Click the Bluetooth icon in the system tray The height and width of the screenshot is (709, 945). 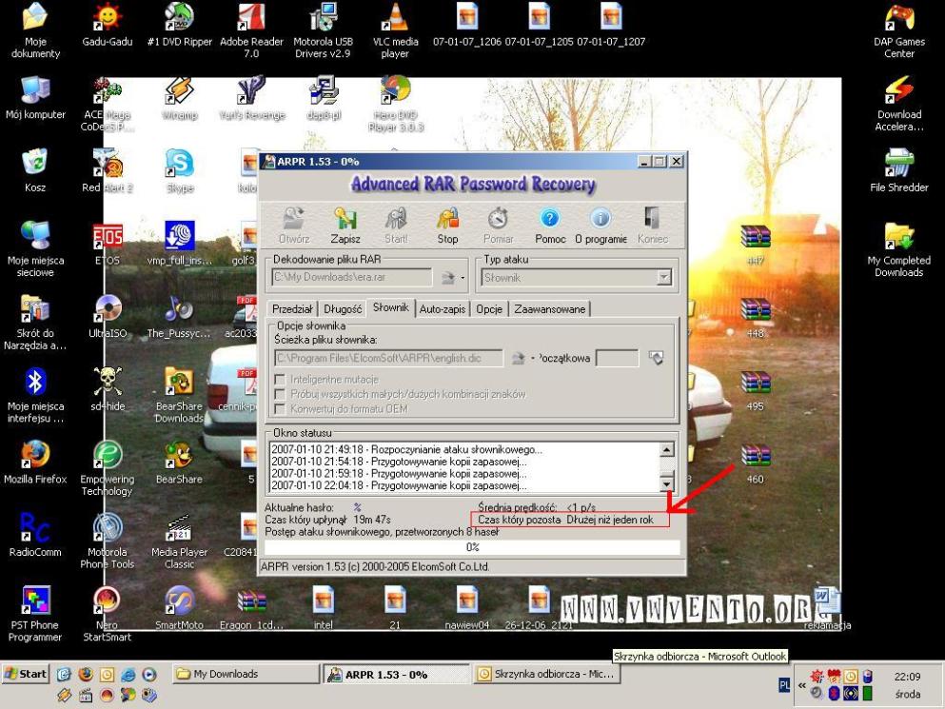(834, 694)
